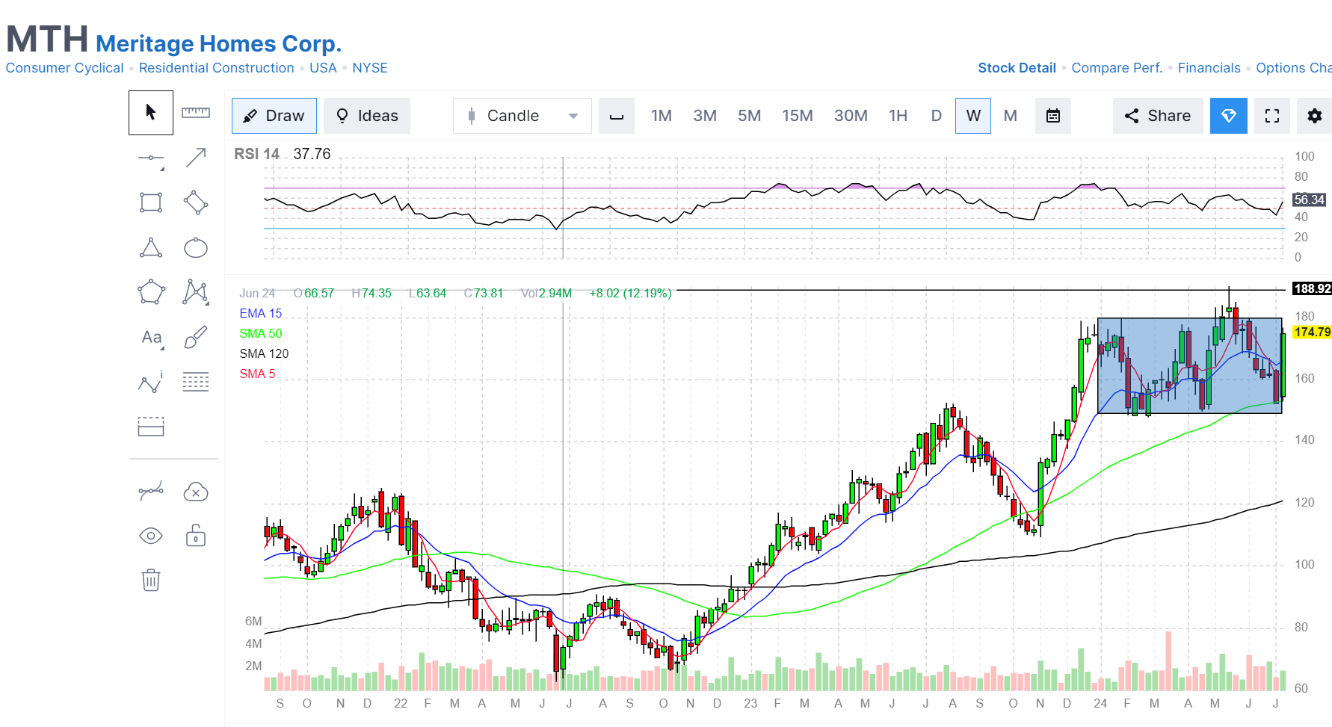Click the USA country link

click(x=323, y=68)
